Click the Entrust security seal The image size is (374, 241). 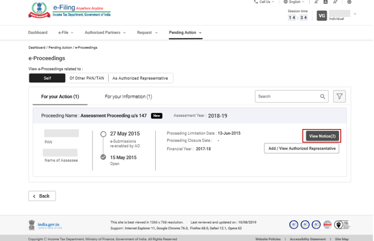coord(327,225)
